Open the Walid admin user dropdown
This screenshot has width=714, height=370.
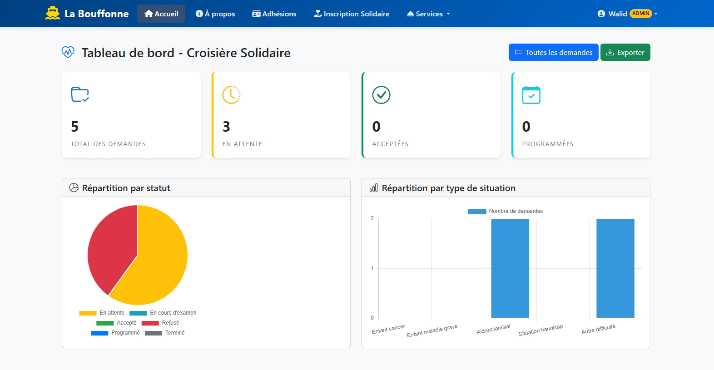tap(627, 14)
